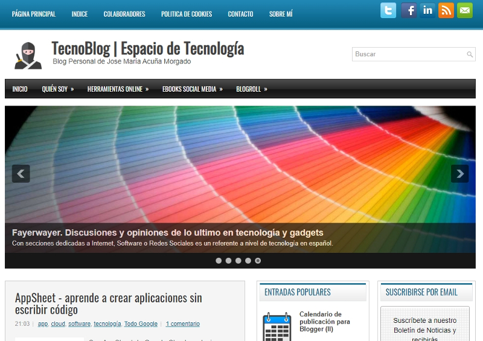Screen dimensions: 483x341
Task: Open Página Principal in top bar
Action: (34, 14)
